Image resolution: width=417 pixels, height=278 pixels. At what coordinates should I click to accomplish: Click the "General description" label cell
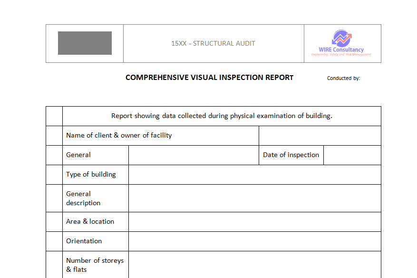pyautogui.click(x=95, y=198)
